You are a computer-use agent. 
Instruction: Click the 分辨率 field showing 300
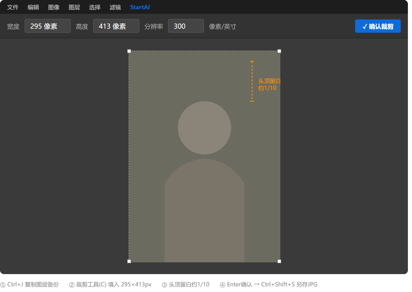pyautogui.click(x=186, y=26)
